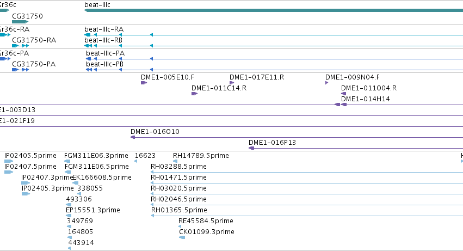The image size is (463, 251).
Task: Click the DME1-017E11.R arrow marker
Action: [232, 83]
